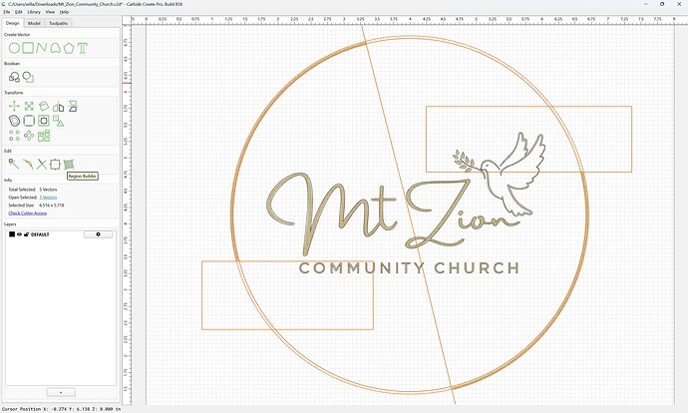Click the Region Builder tooltip label

coord(83,176)
